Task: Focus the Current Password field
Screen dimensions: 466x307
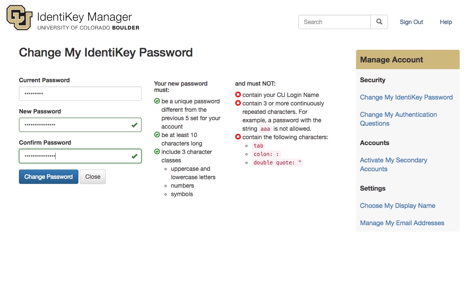Action: (x=80, y=94)
